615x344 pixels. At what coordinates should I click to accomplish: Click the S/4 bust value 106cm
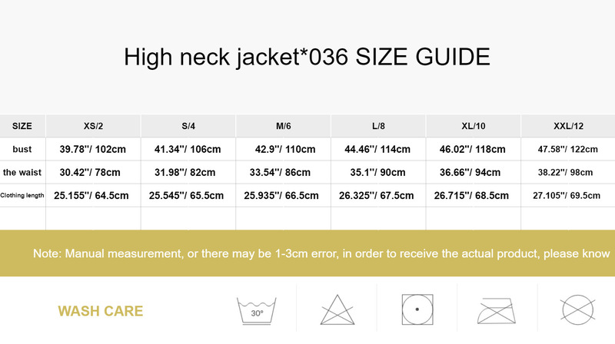(x=188, y=149)
